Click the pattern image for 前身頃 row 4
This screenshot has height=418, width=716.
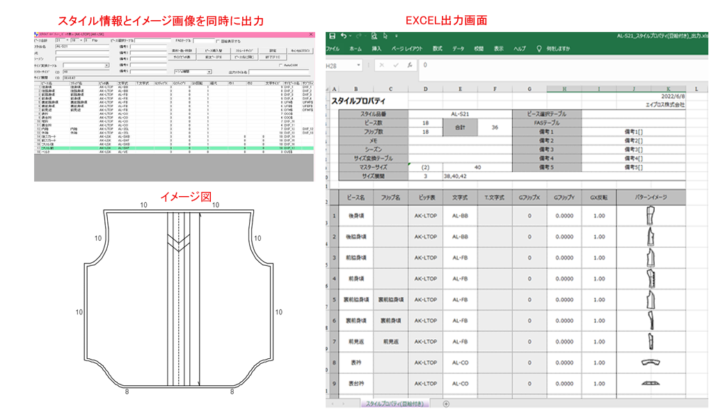[x=650, y=279]
